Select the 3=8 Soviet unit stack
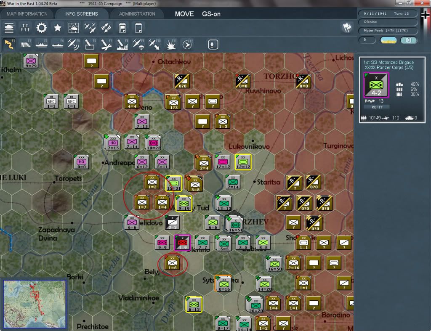Viewport: 431px width, 331px height. (194, 183)
